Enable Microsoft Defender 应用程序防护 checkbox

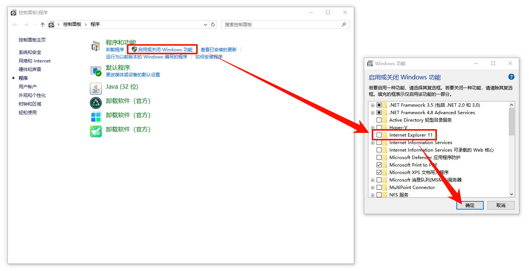pos(379,158)
